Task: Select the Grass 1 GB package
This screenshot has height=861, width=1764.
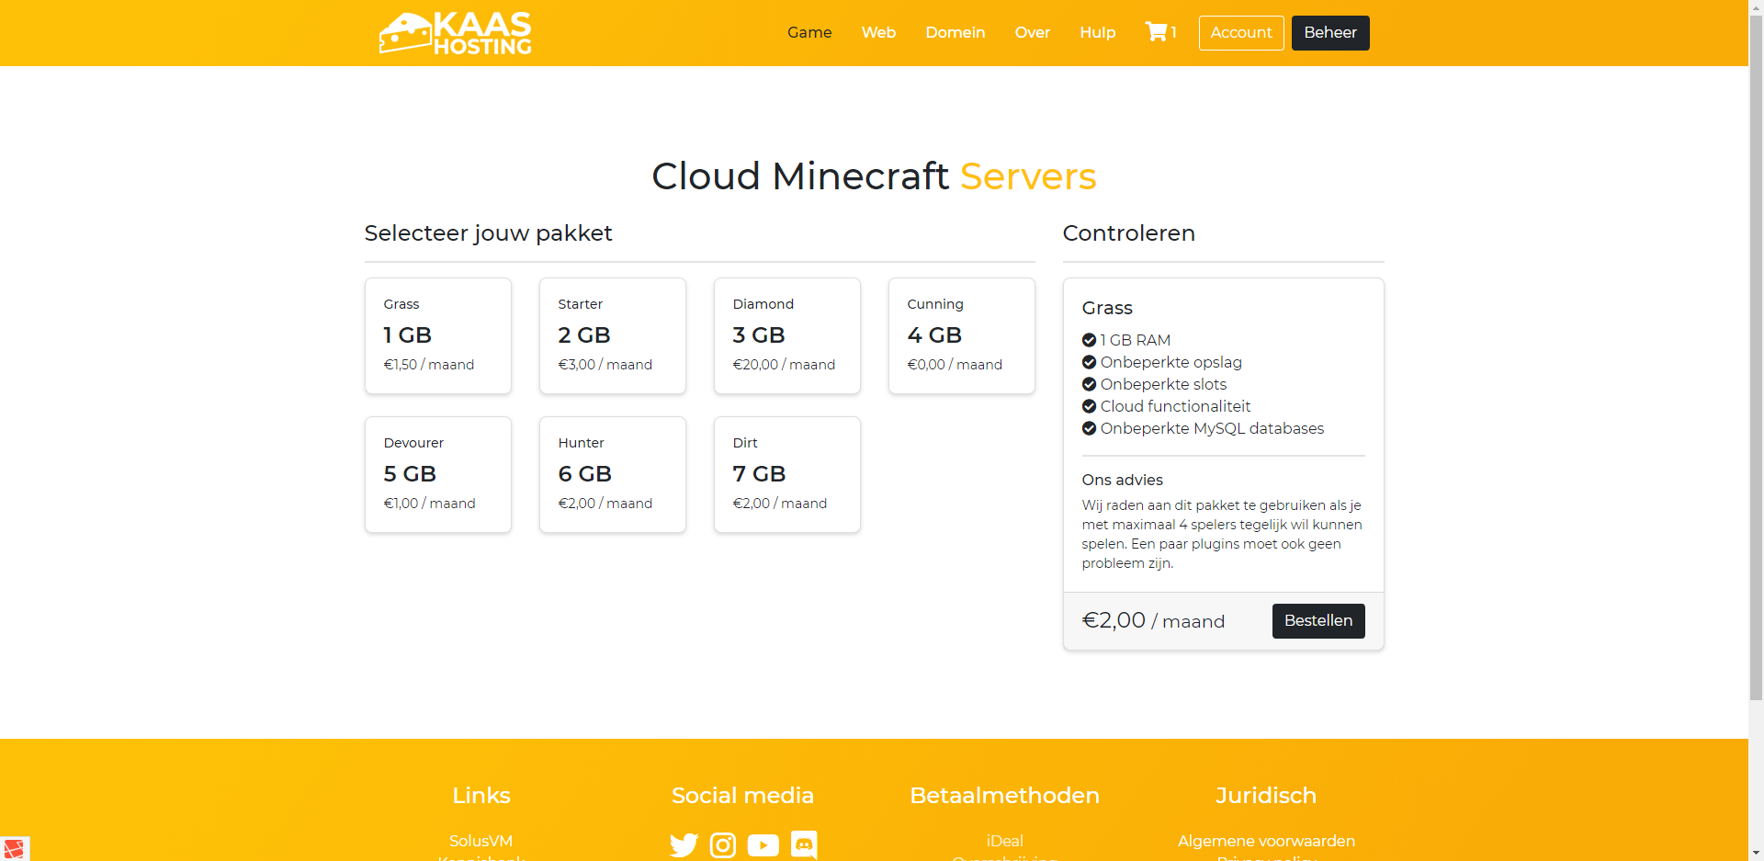Action: pos(438,335)
